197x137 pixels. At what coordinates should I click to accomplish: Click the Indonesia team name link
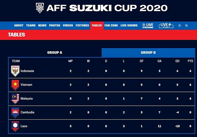pos(27,71)
